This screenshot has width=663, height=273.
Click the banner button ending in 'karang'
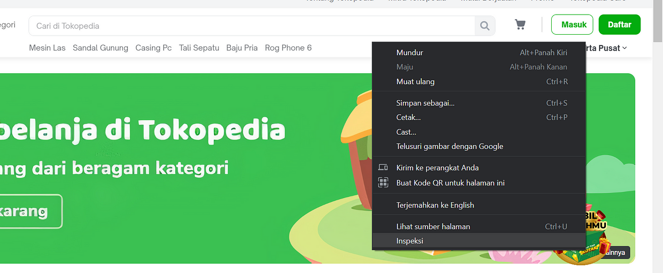31,211
